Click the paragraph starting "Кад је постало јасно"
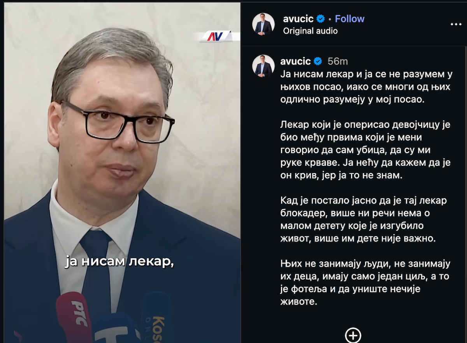The width and height of the screenshot is (467, 343). (363, 220)
